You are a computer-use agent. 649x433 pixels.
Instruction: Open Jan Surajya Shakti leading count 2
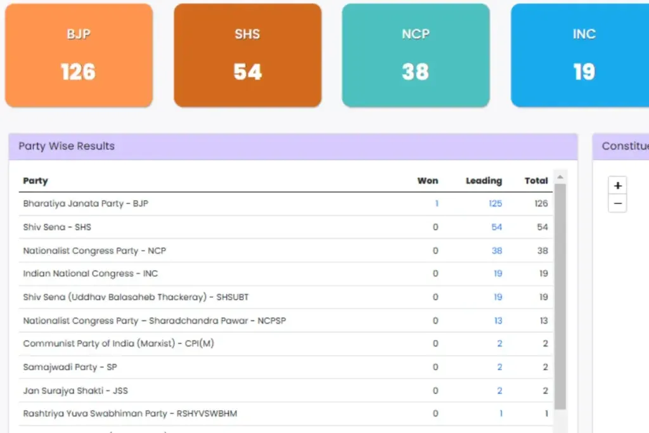499,391
